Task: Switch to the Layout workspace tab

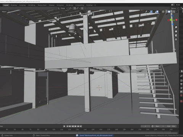Action: click(6, 5)
